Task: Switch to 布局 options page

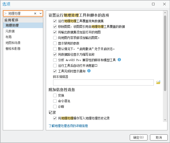Action: point(9,37)
